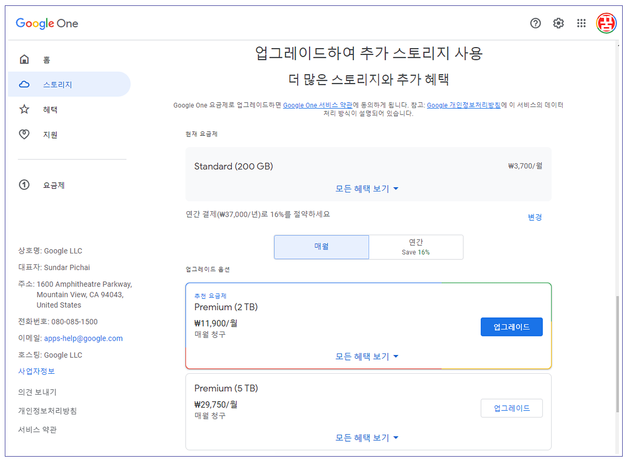Click the vertical page scrollbar thumb
The image size is (627, 462).
pos(618,354)
